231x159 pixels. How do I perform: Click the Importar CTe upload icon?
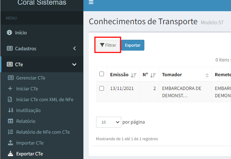(10, 143)
